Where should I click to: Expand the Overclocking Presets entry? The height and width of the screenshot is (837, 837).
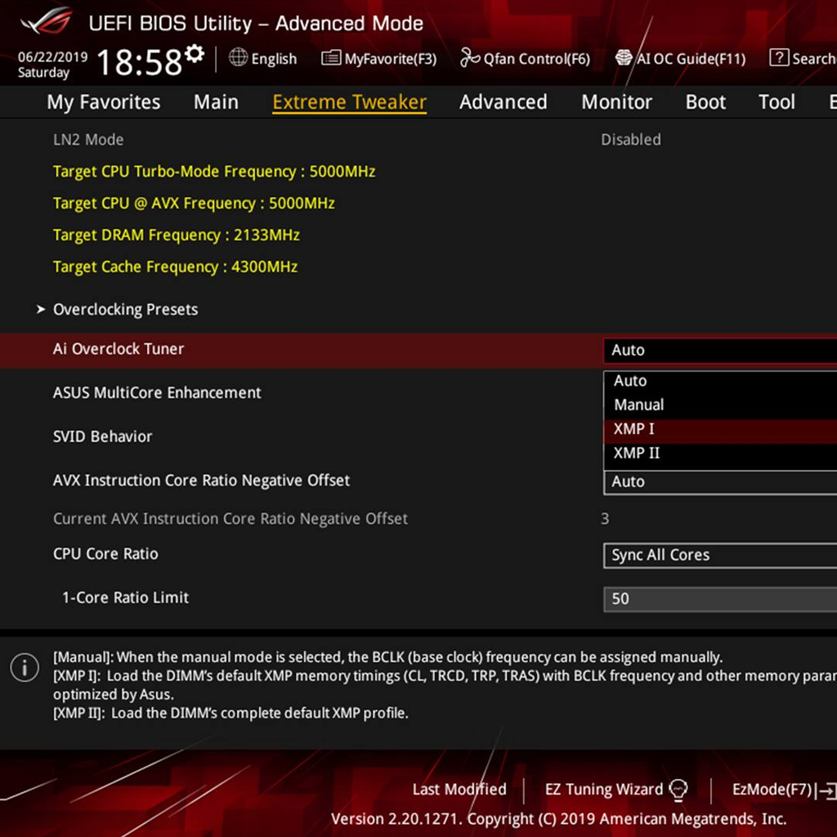(124, 309)
